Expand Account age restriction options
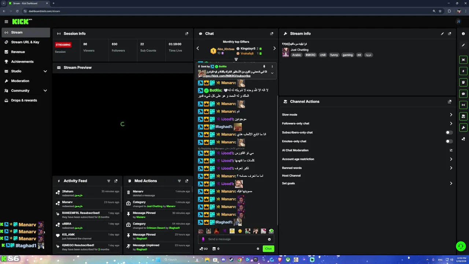The image size is (469, 264). coord(451,159)
